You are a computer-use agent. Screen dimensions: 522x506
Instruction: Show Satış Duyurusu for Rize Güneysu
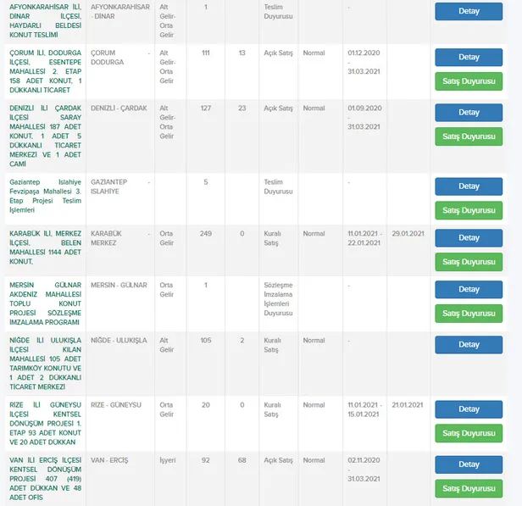click(x=469, y=433)
